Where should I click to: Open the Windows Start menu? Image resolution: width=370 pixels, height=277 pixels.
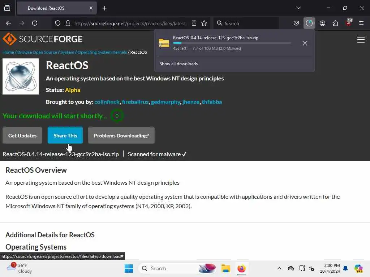[x=129, y=268]
